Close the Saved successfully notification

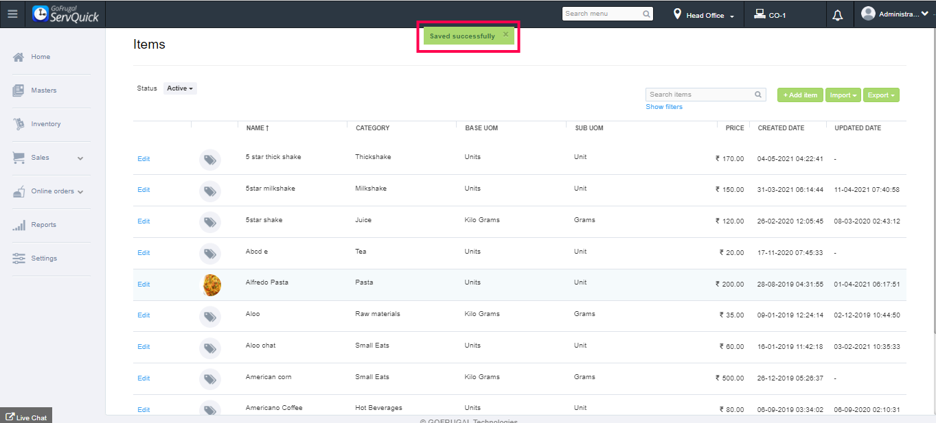point(506,34)
